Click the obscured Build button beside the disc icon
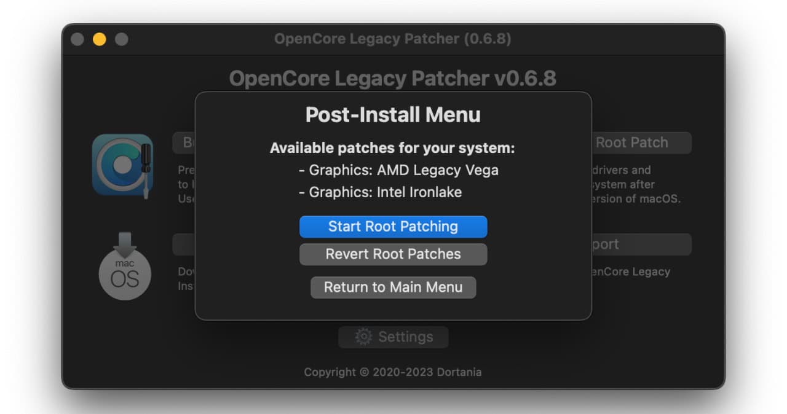Screen dimensions: 787x414 [x=184, y=143]
